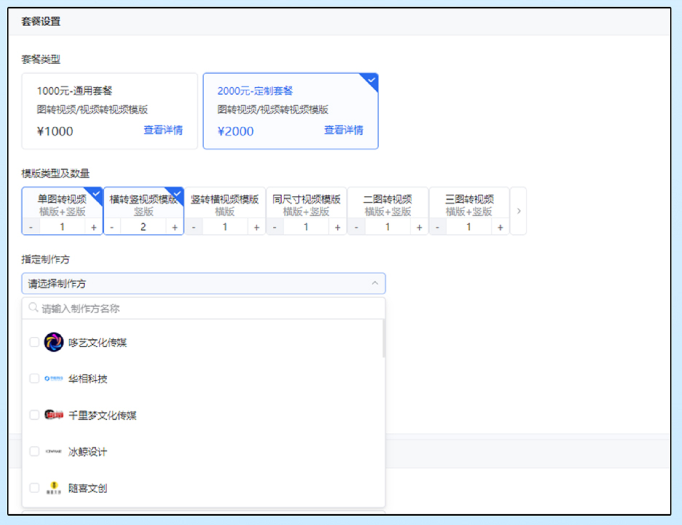
Task: Click the 随喜文创 logo icon
Action: (x=54, y=488)
